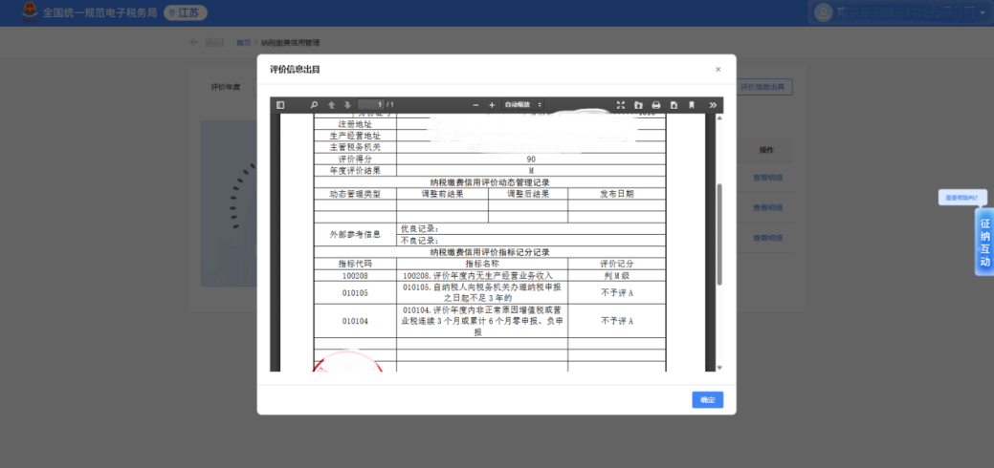Open a file in PDF viewer
This screenshot has width=994, height=468.
pyautogui.click(x=638, y=105)
